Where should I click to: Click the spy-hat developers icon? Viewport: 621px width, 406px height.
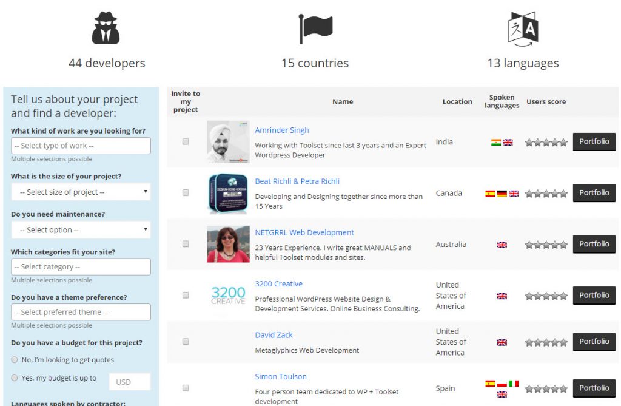click(106, 28)
